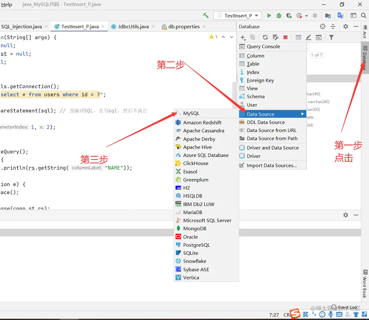
Task: Open profiler options dropdown arrow
Action: coord(307,16)
